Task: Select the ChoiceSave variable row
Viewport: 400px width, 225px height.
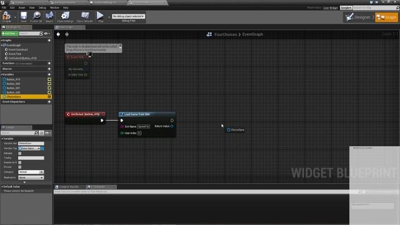Action: coord(26,97)
